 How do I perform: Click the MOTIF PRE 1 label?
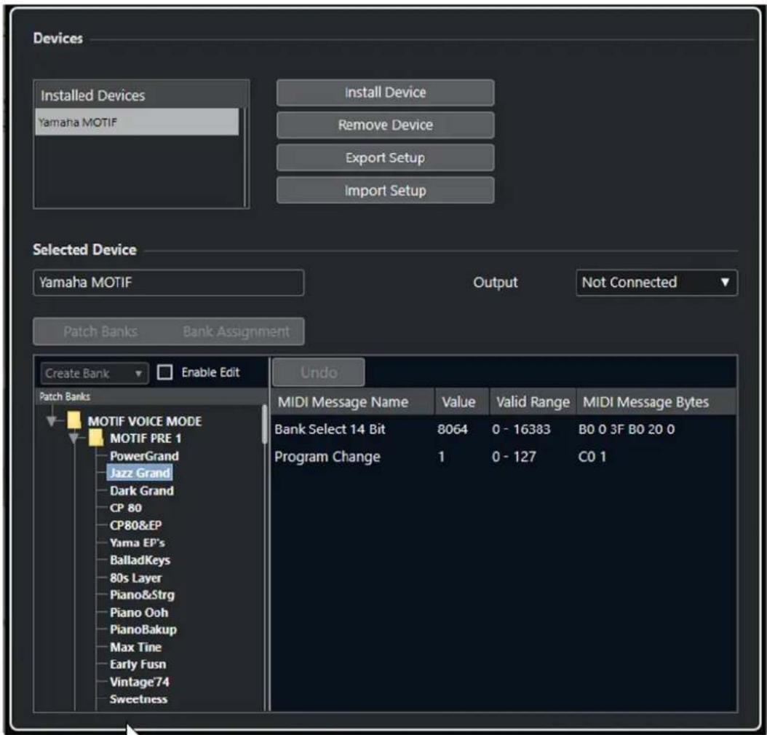tap(146, 439)
